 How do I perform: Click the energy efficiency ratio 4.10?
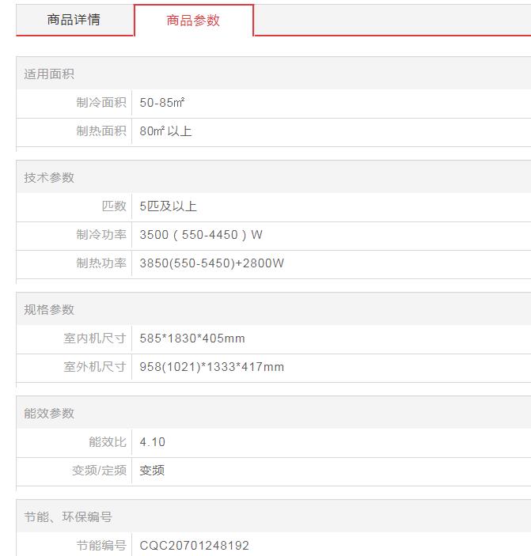[x=153, y=442]
